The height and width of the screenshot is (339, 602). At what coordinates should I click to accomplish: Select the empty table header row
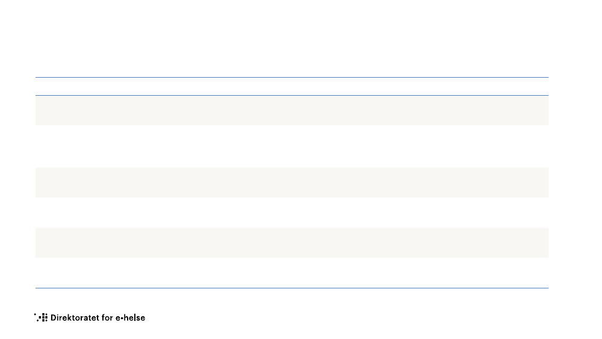click(292, 86)
